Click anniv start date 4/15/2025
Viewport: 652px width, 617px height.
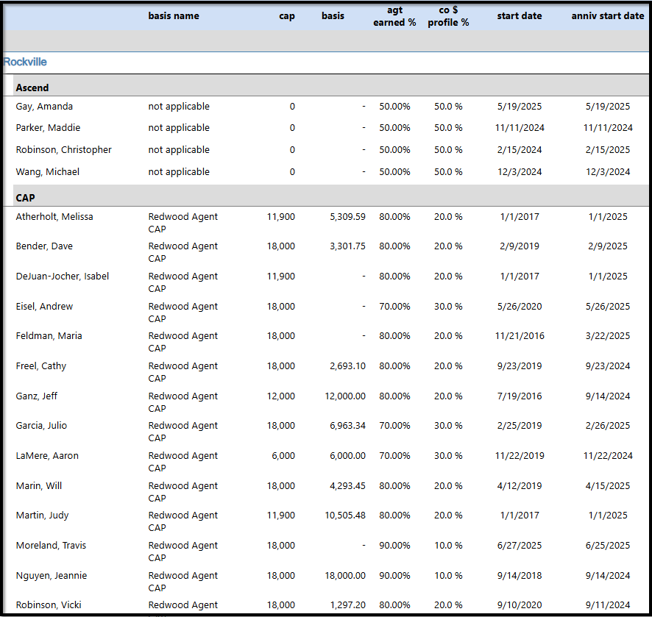point(608,485)
